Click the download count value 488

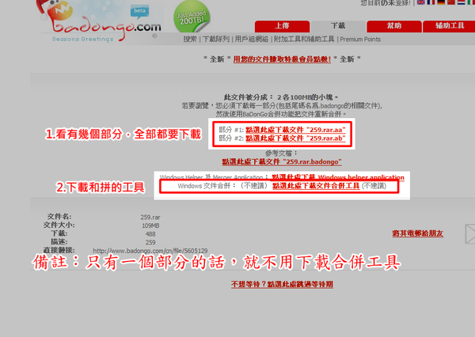pyautogui.click(x=150, y=234)
